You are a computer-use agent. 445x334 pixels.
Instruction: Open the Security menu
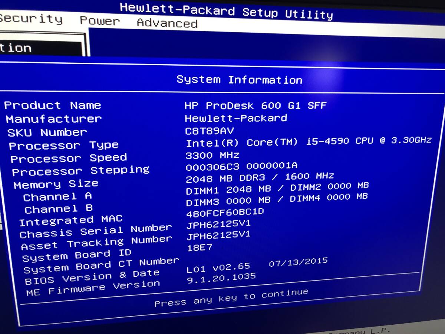(x=31, y=19)
